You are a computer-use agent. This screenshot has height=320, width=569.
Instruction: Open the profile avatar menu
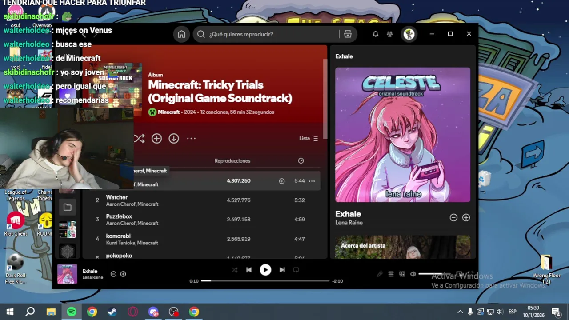[409, 34]
